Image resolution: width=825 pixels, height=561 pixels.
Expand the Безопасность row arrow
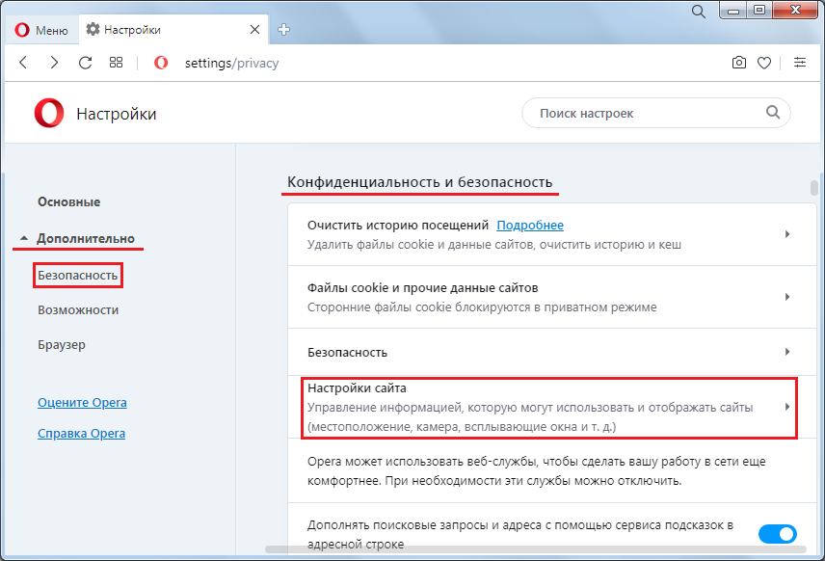pos(787,352)
